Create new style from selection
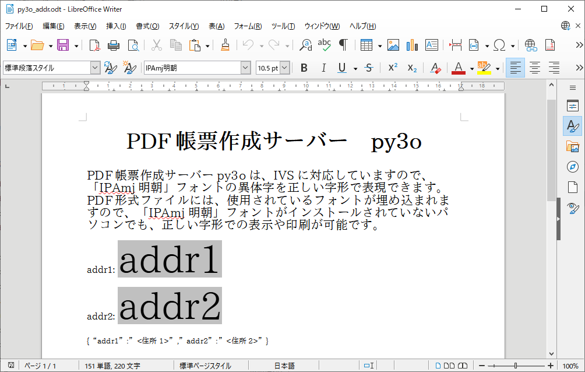The image size is (585, 372). pyautogui.click(x=129, y=68)
